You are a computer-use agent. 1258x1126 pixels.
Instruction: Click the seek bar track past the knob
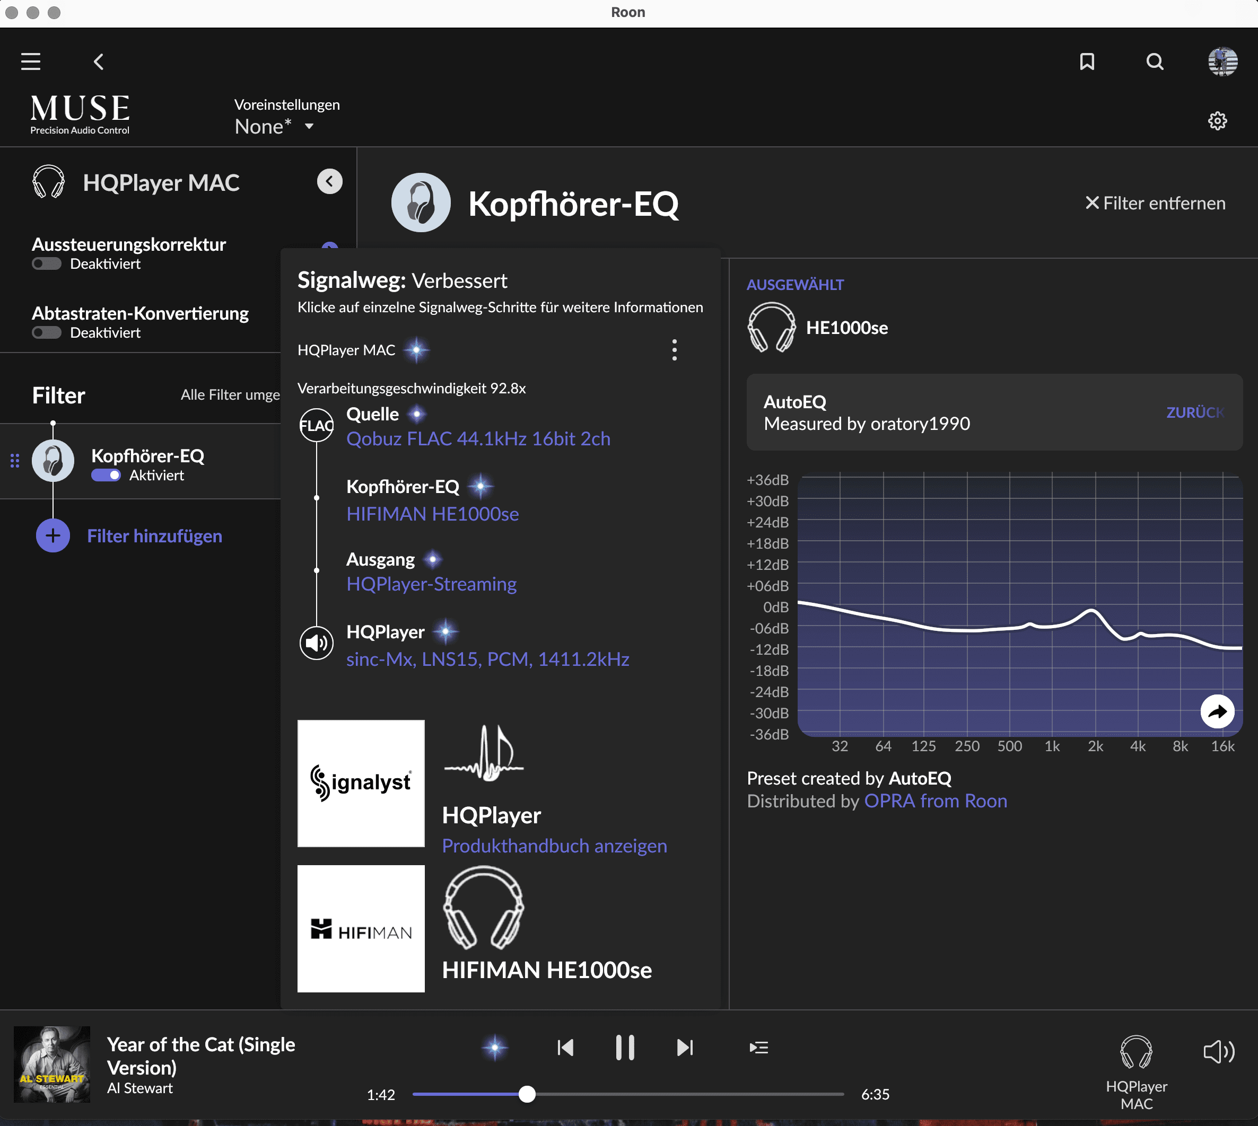(x=690, y=1094)
